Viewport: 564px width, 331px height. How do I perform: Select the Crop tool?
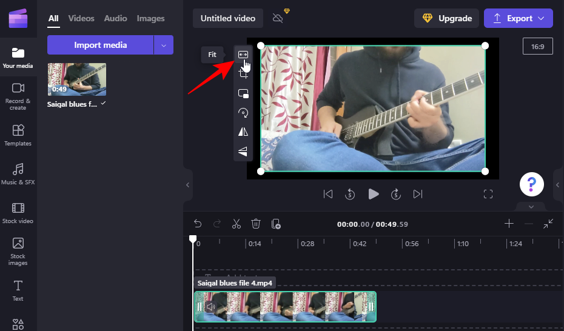(x=243, y=74)
